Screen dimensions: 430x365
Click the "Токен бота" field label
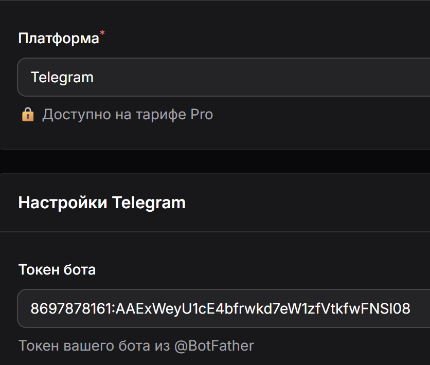(57, 269)
